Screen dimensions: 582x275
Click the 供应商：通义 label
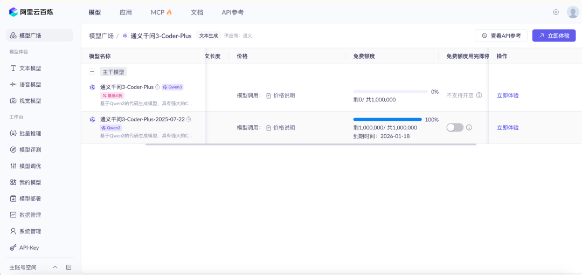[x=238, y=36]
